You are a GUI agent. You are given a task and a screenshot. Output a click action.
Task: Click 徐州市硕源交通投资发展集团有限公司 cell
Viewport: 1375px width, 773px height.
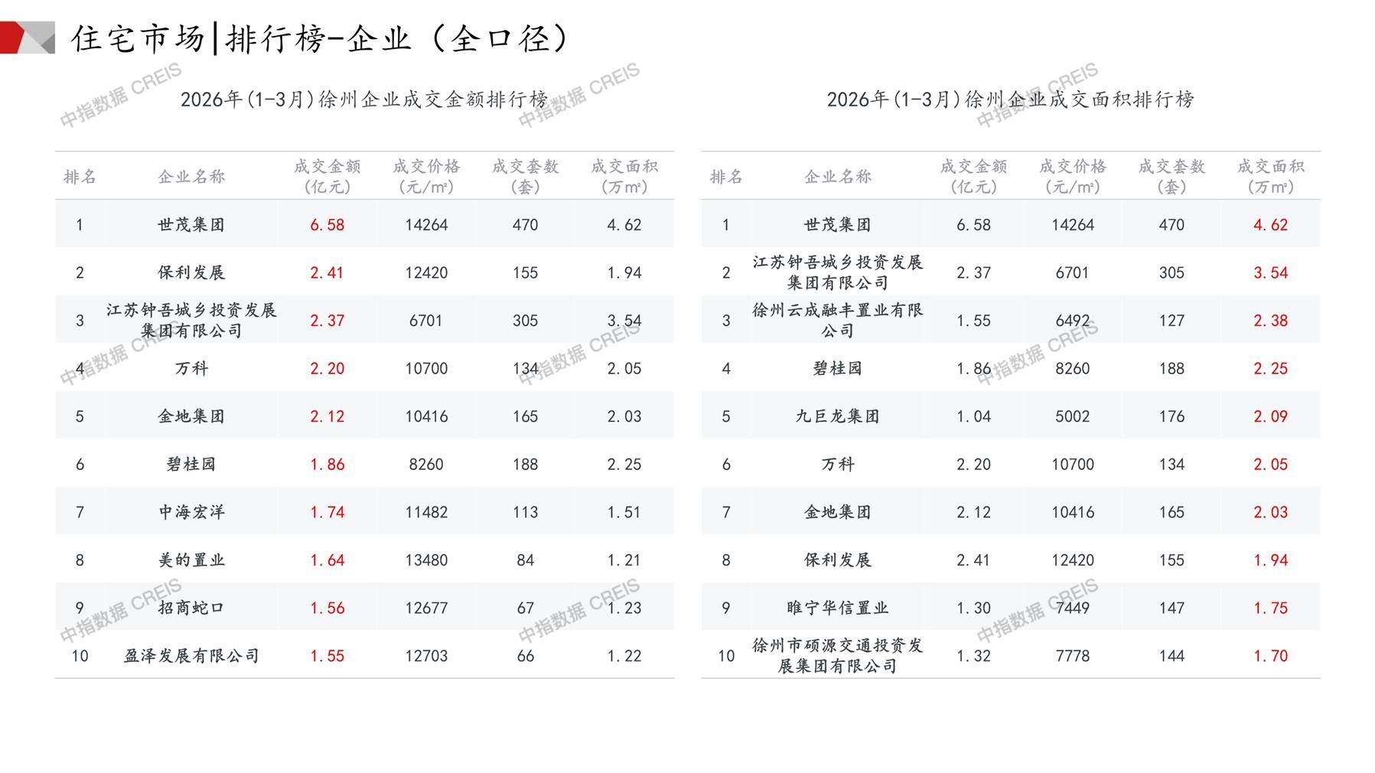click(x=837, y=656)
